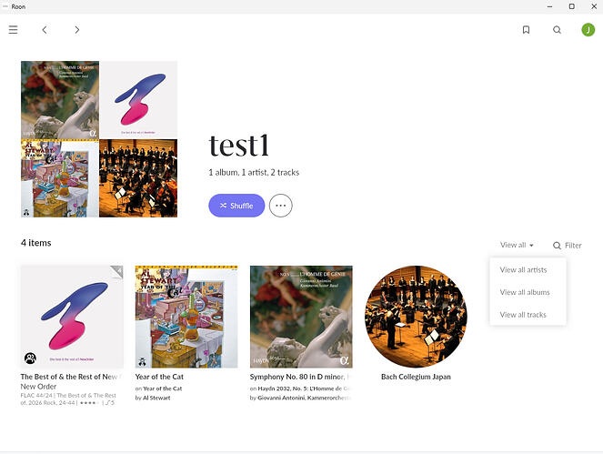
Task: Click the FLAC 44/24 format line
Action: pyautogui.click(x=68, y=399)
